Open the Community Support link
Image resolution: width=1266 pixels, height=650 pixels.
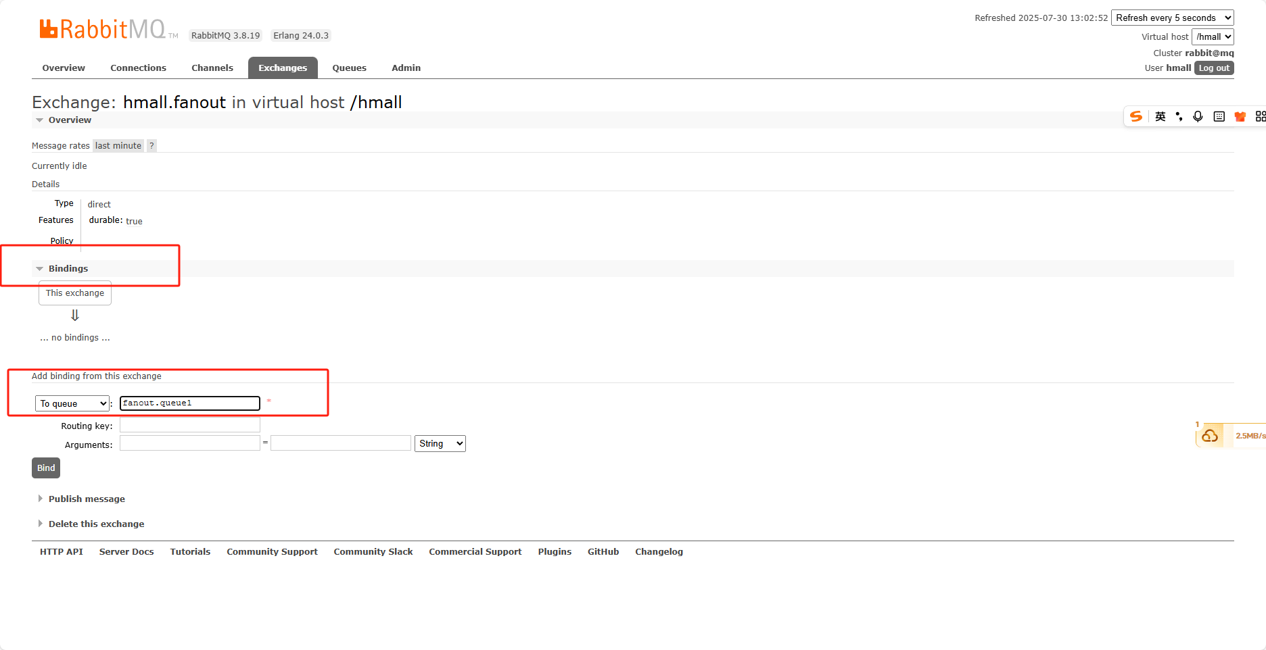pos(272,551)
